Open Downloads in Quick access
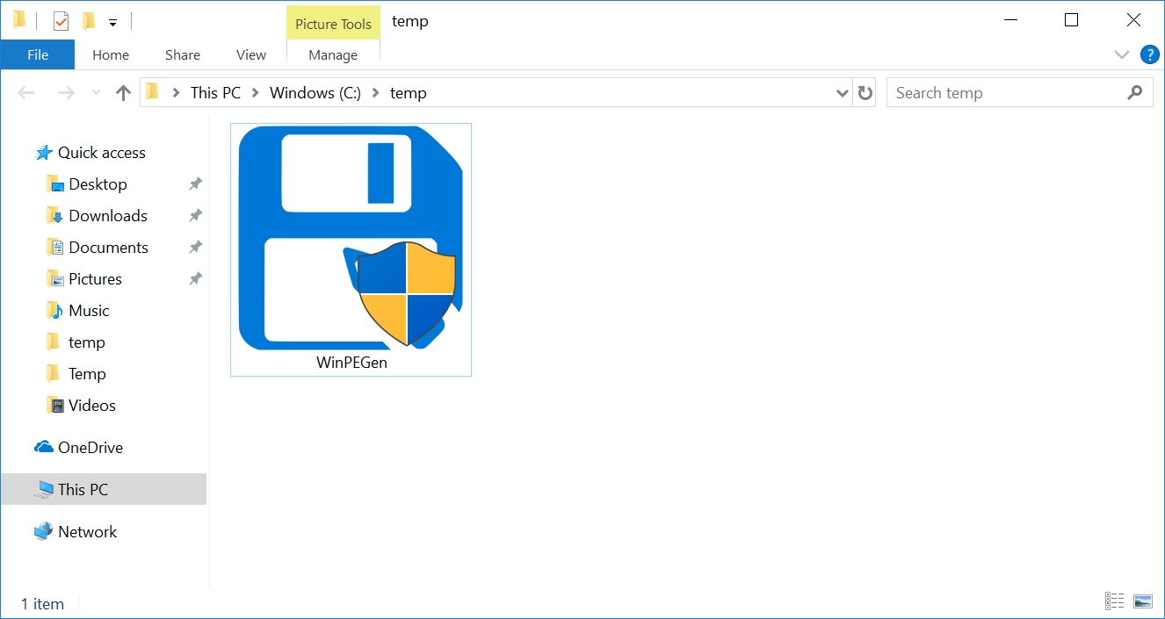Image resolution: width=1165 pixels, height=619 pixels. click(x=107, y=216)
